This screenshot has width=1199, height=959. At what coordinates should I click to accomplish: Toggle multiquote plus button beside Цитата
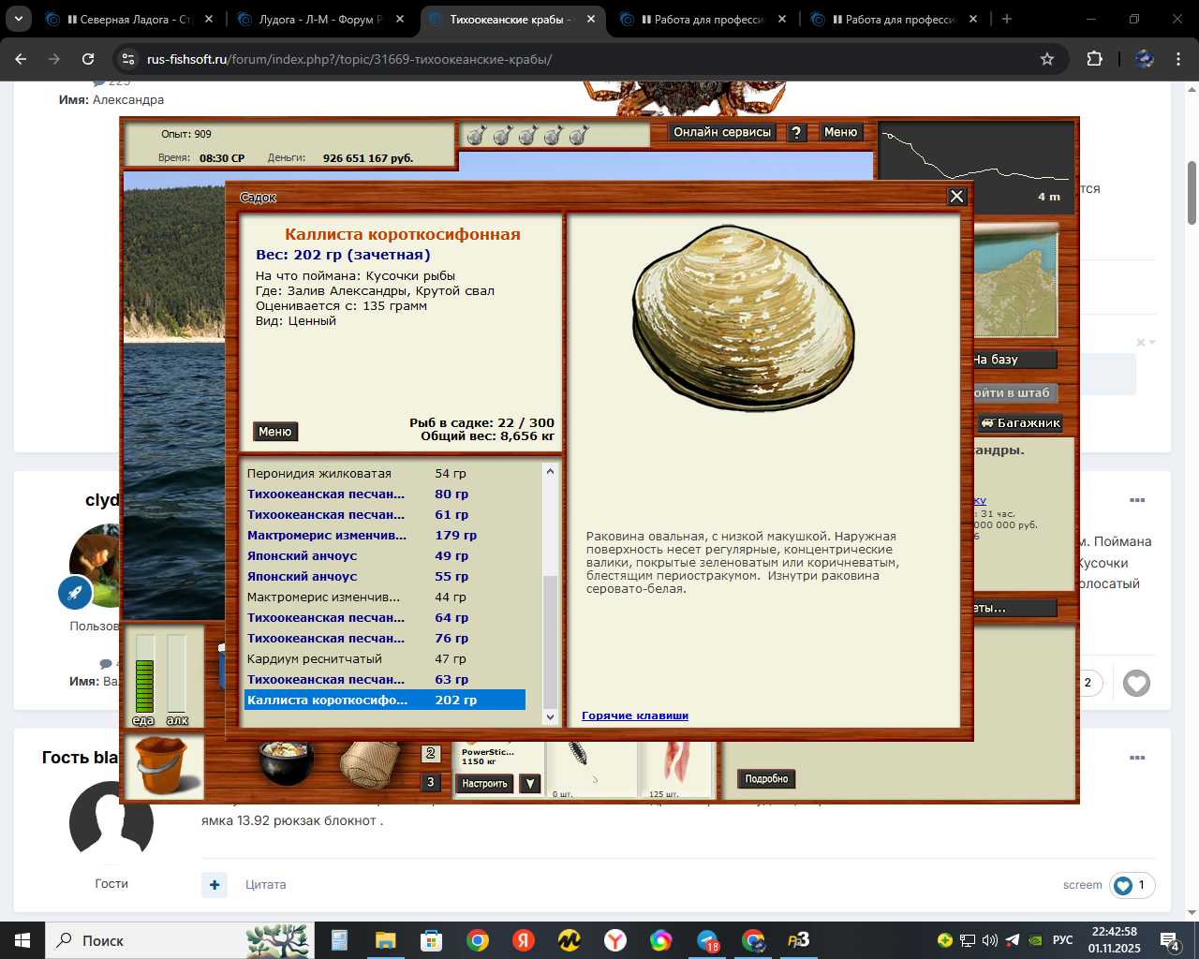(215, 884)
